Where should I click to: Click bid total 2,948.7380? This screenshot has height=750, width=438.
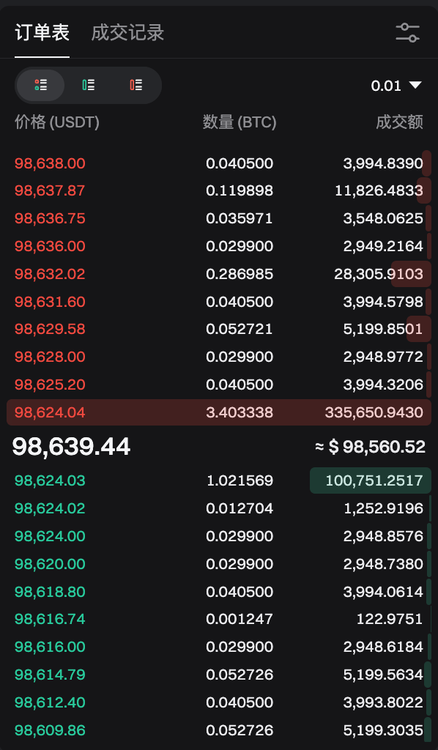[x=383, y=564]
